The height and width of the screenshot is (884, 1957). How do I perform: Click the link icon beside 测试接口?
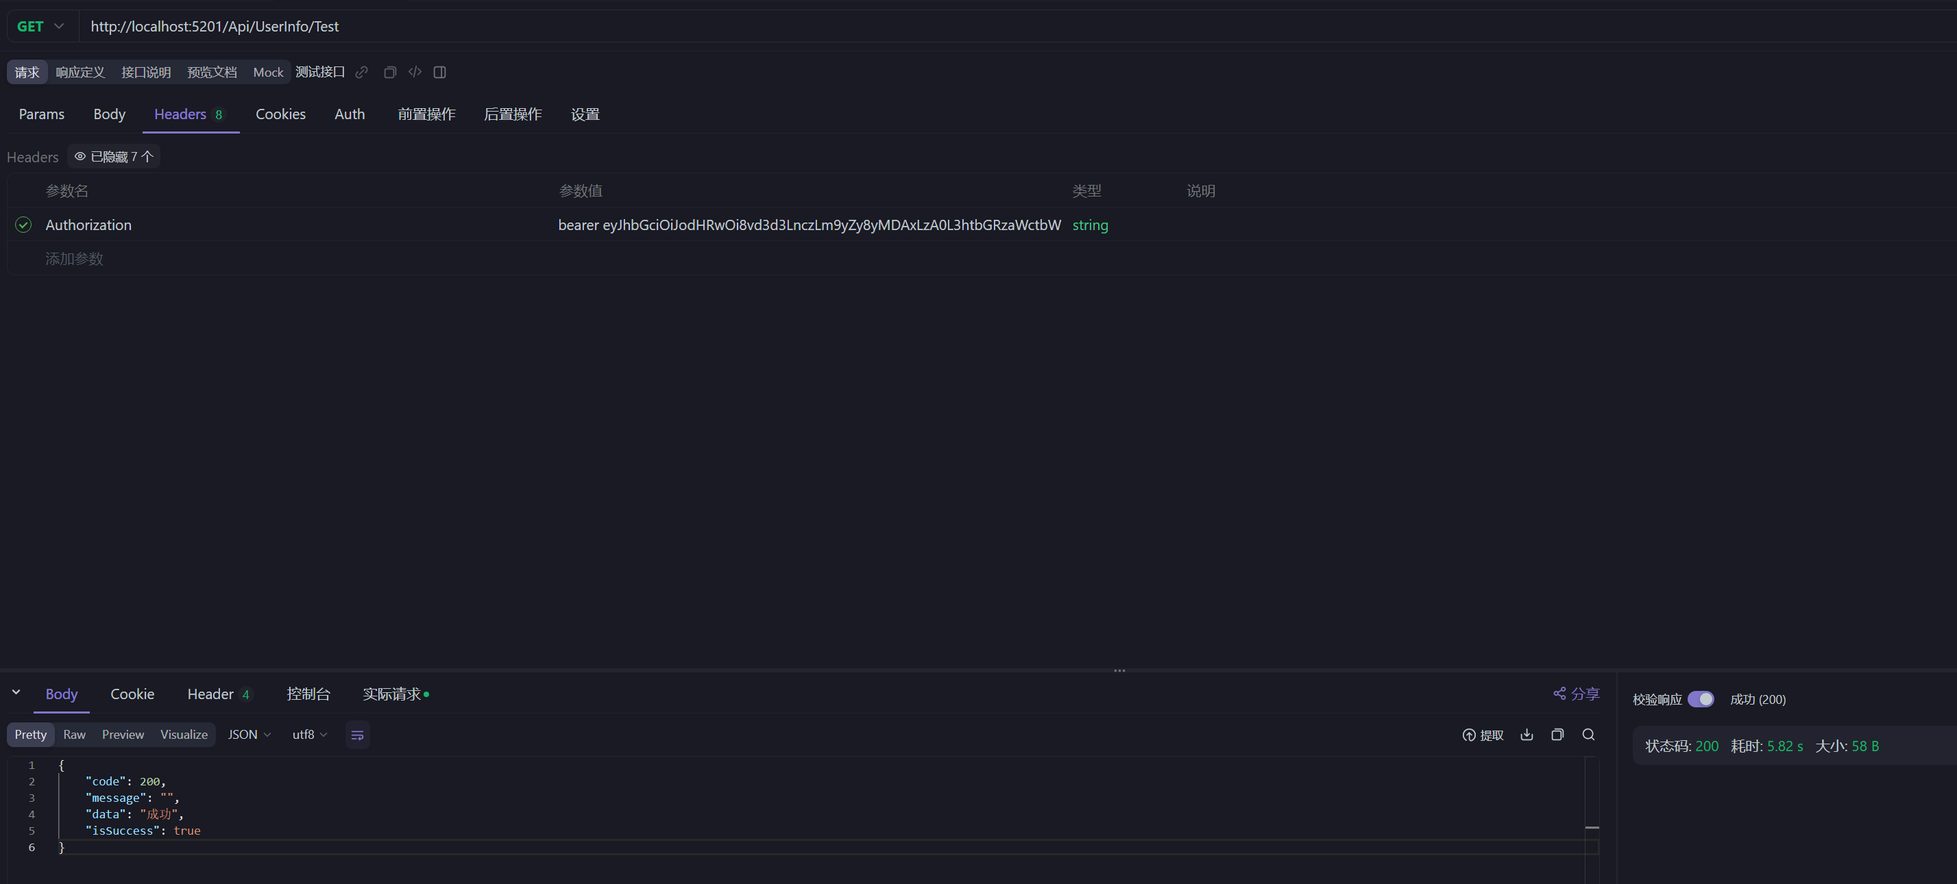tap(362, 72)
